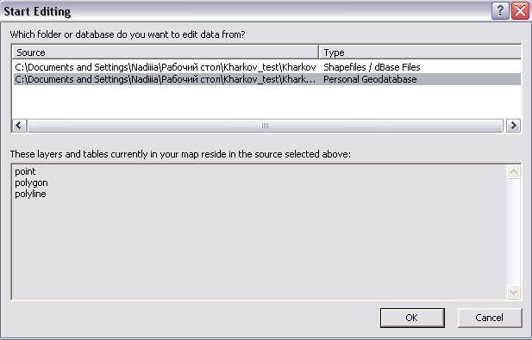Viewport: 532px width, 340px height.
Task: Confirm with the OK button
Action: coord(412,318)
